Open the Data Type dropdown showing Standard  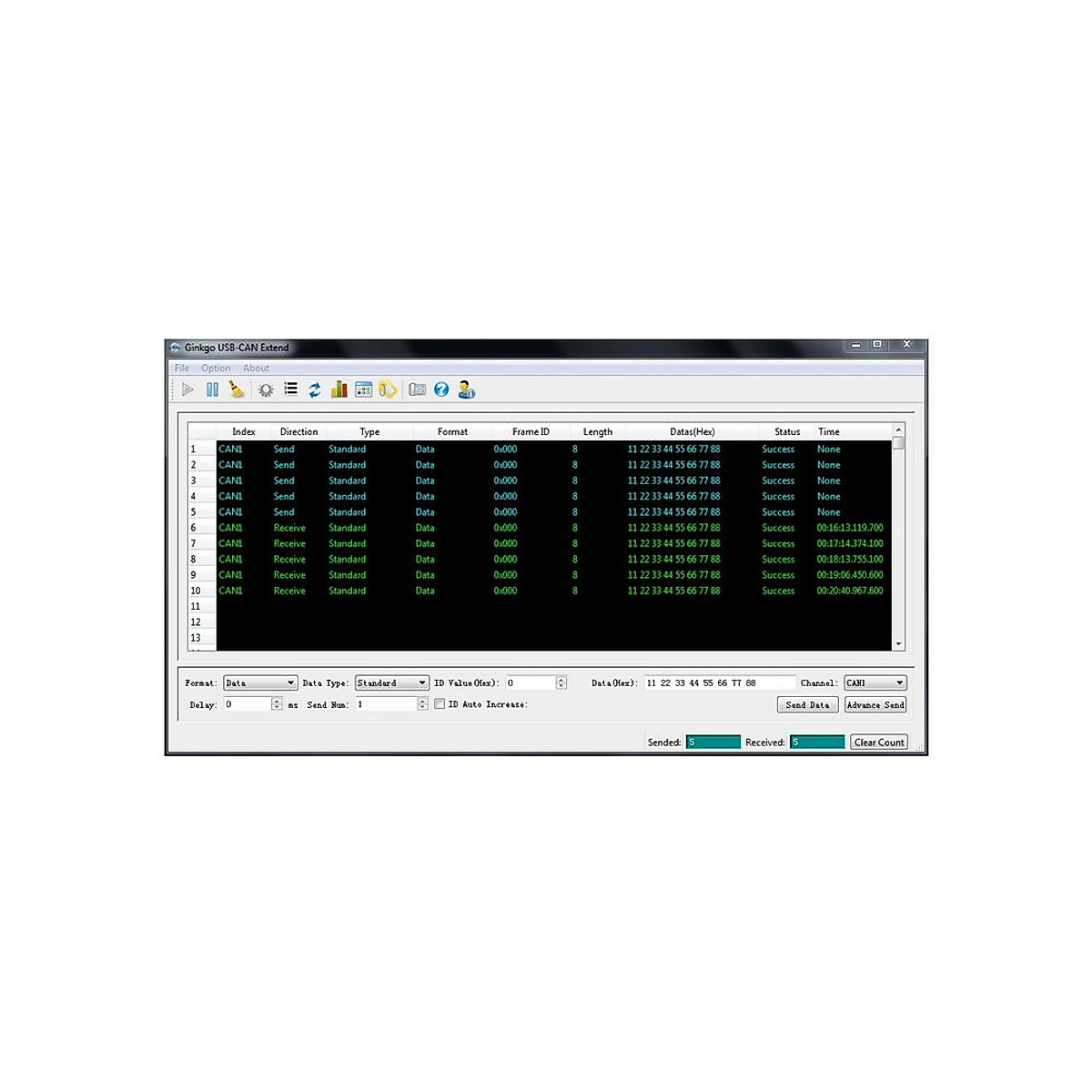click(x=391, y=682)
